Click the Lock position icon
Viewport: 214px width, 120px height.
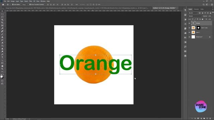(x=198, y=19)
